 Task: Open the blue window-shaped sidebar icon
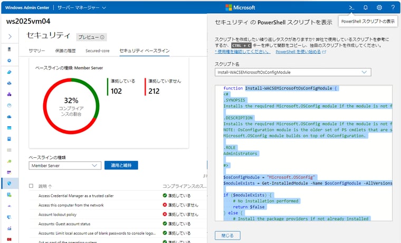click(x=9, y=128)
